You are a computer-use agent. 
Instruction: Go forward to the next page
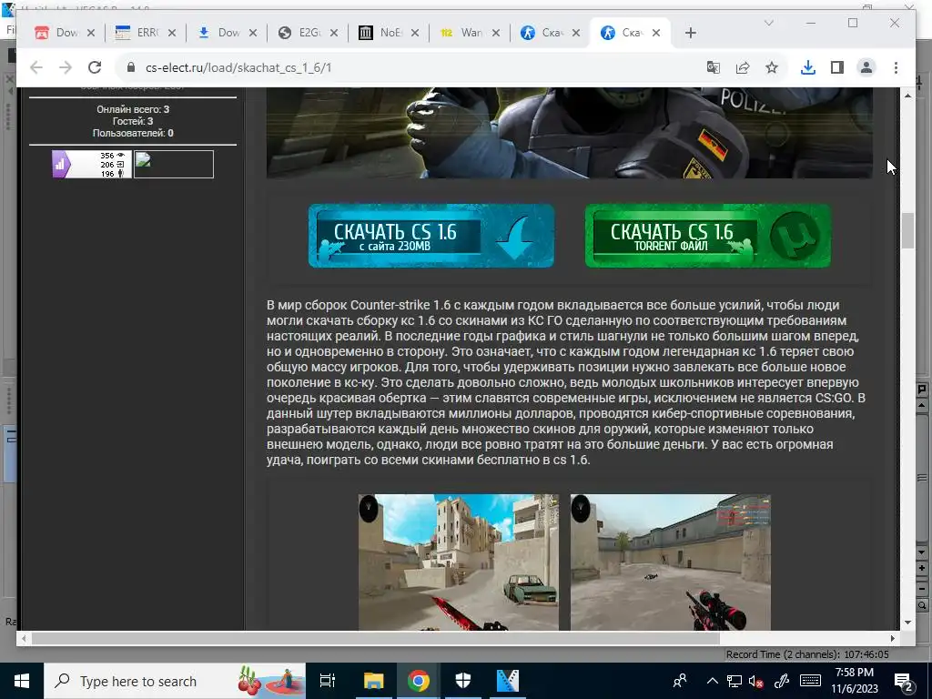[66, 67]
